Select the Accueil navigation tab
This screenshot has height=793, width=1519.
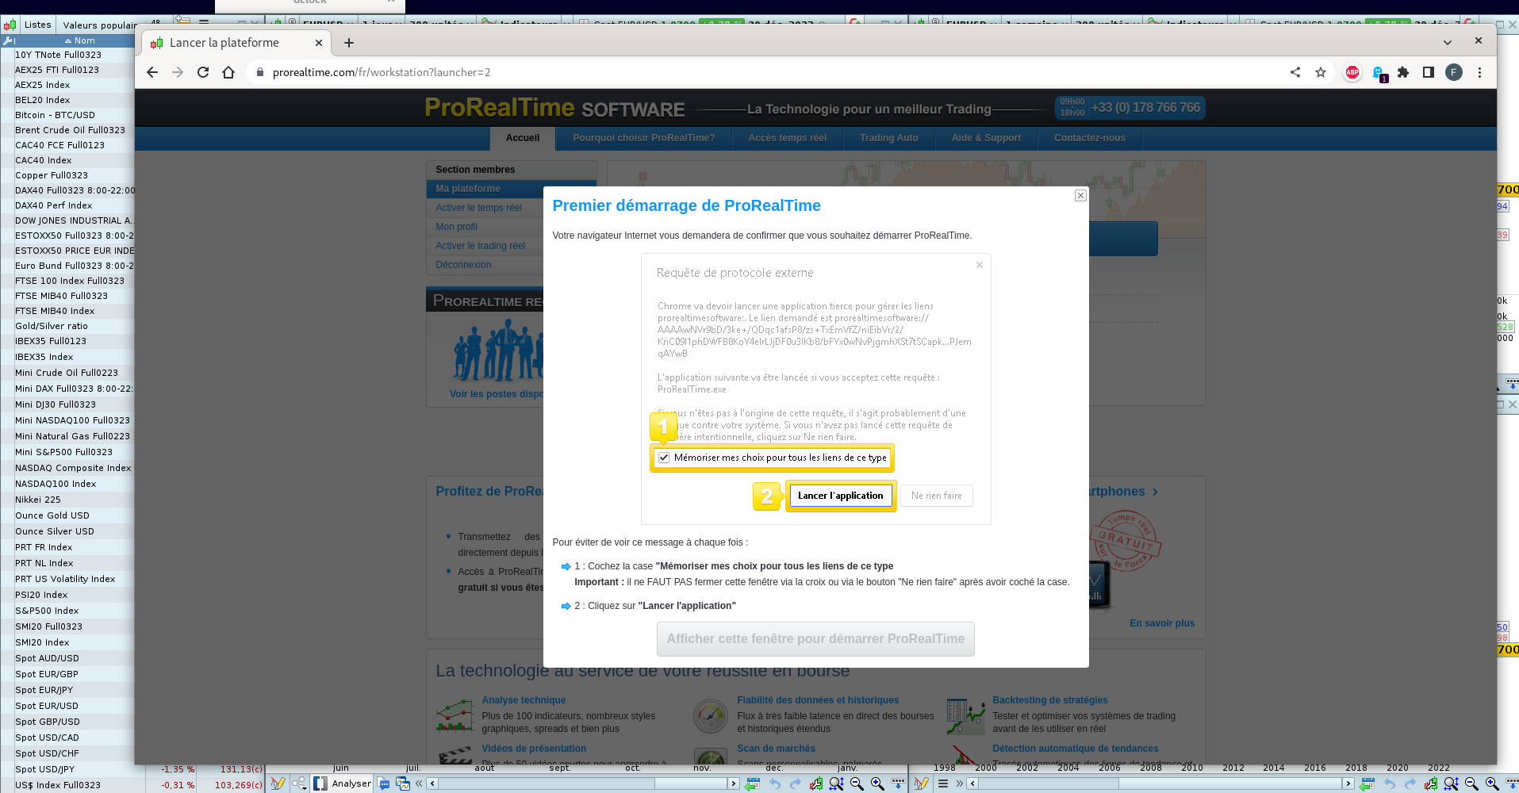point(523,138)
